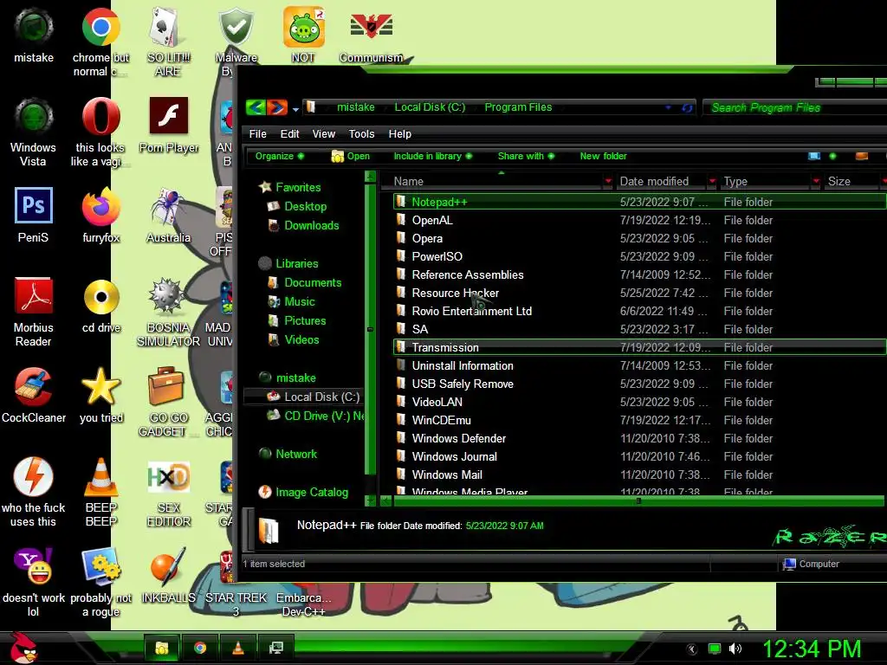Image resolution: width=887 pixels, height=665 pixels.
Task: Click the horizontal scrollbar of file list
Action: [638, 501]
